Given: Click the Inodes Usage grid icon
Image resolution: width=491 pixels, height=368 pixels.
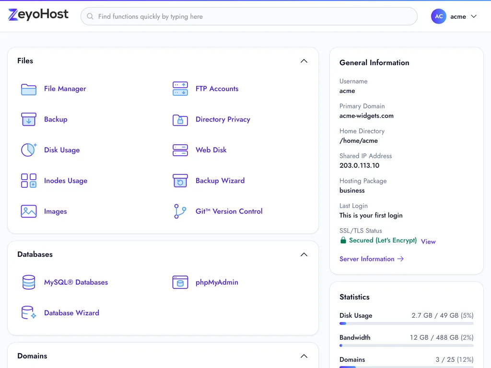Looking at the screenshot, I should click(28, 181).
